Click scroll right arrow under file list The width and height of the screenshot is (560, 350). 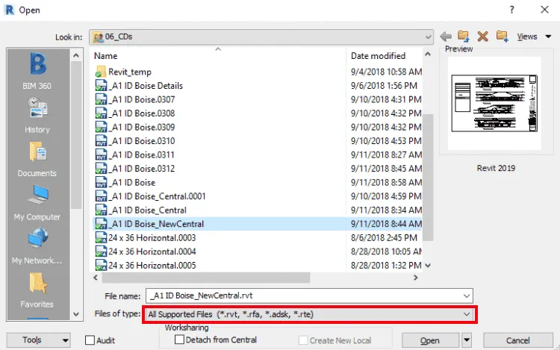tap(415, 278)
